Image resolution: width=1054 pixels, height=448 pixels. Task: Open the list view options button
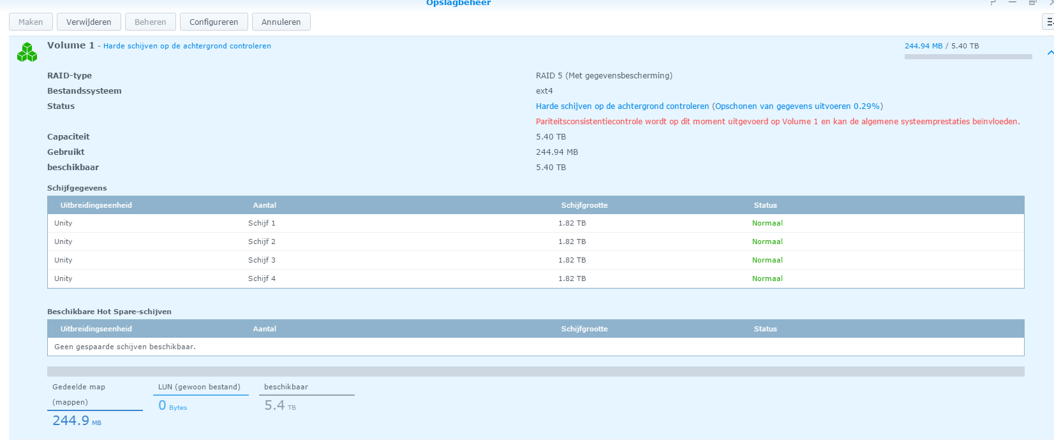point(1048,22)
